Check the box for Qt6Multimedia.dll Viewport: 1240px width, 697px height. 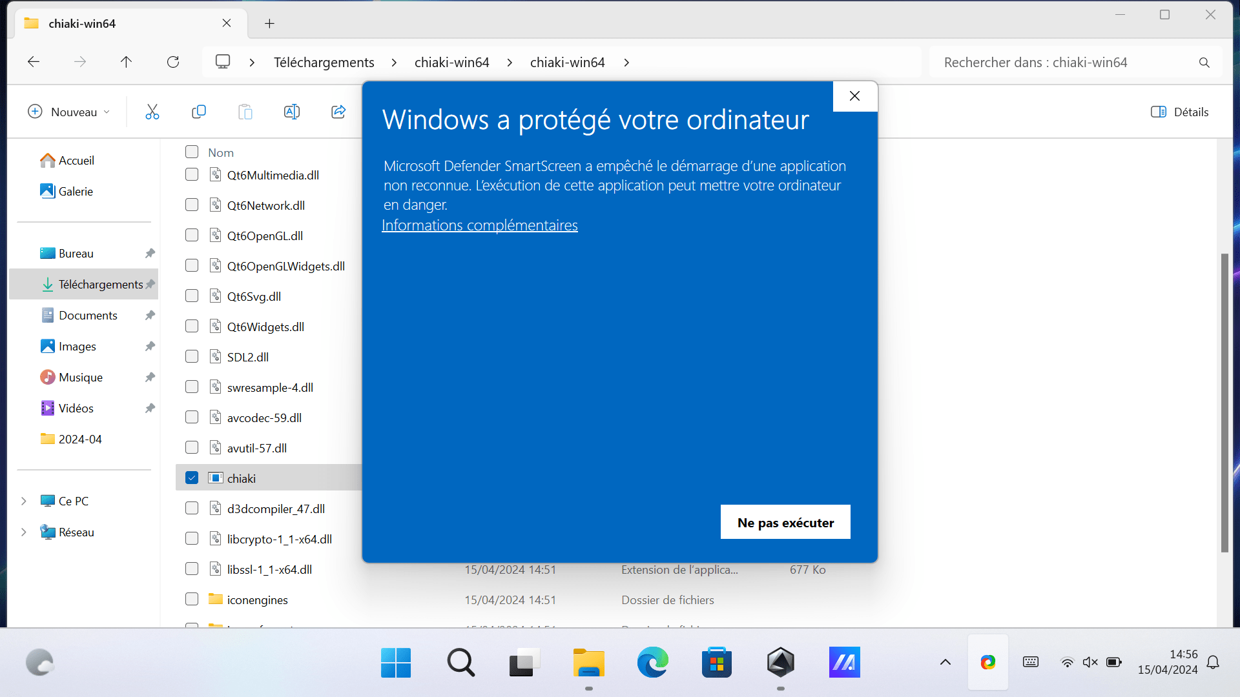click(x=192, y=174)
